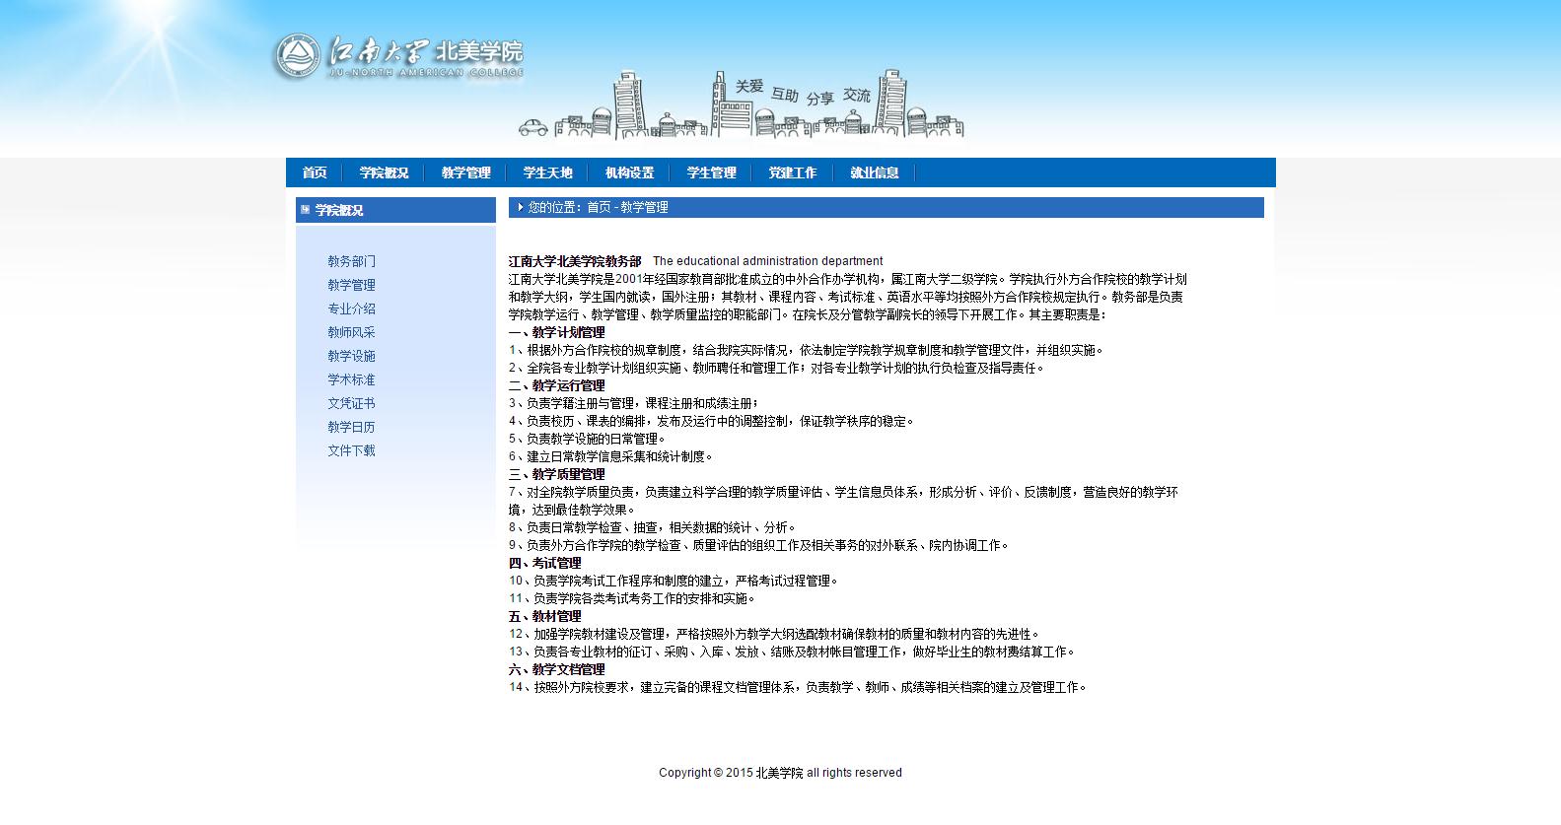
Task: Open 就业信息 in the navigation bar
Action: pyautogui.click(x=875, y=172)
